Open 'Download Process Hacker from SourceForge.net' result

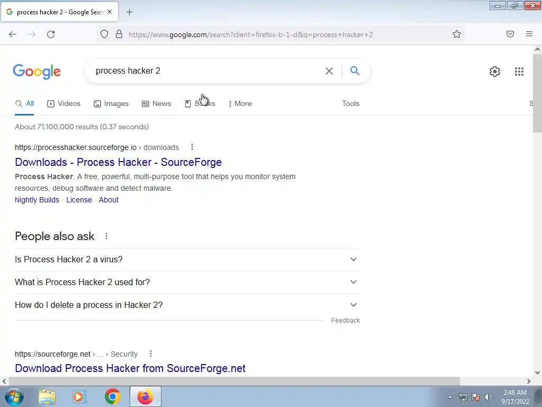click(x=130, y=369)
